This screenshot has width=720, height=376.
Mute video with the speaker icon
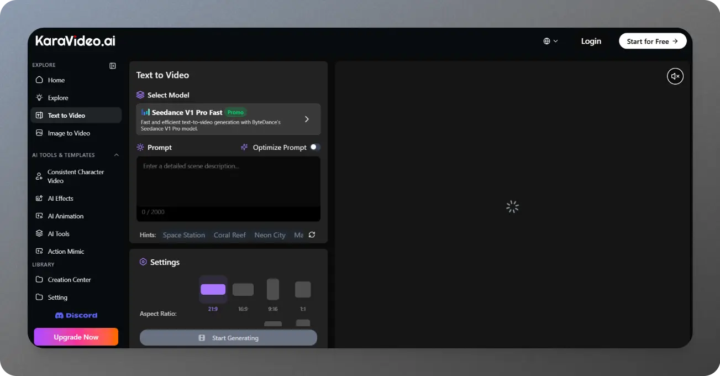tap(675, 76)
